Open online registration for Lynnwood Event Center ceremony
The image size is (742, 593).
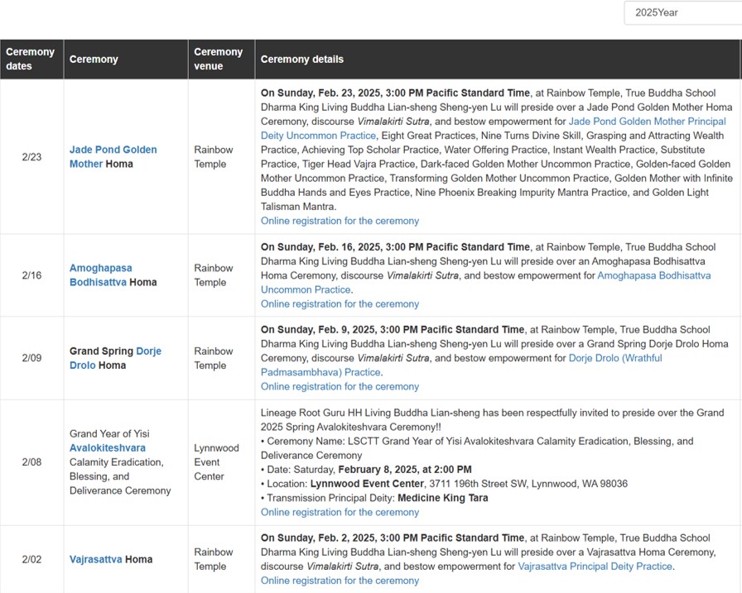click(x=340, y=512)
